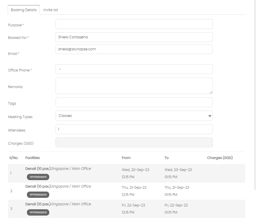Click the Whiteboard badge in row 2
This screenshot has height=221, width=256.
click(x=38, y=195)
